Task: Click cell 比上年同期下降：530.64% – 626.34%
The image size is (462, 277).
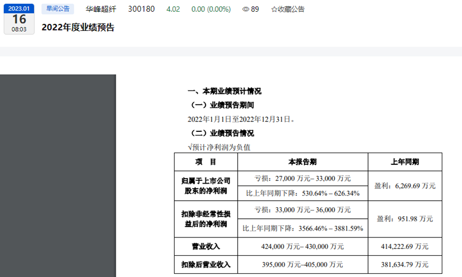Action: coord(303,193)
